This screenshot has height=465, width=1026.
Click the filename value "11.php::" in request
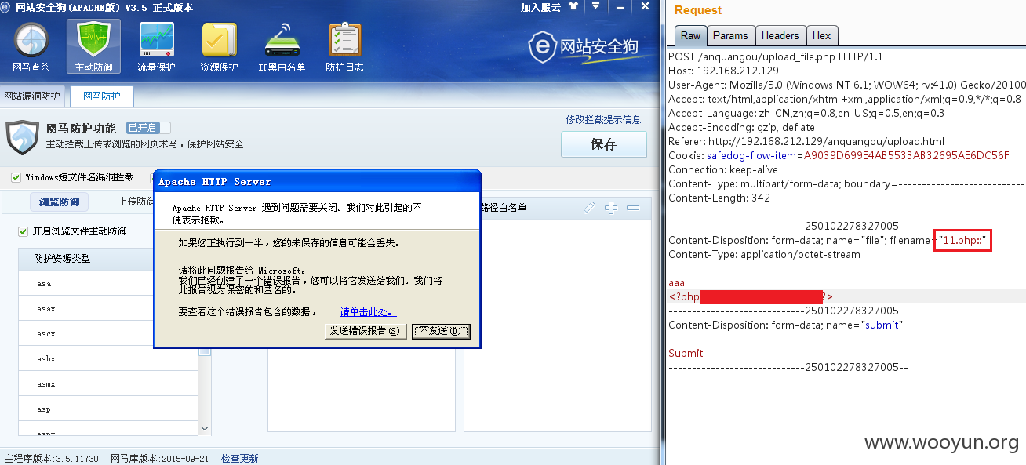pos(962,241)
